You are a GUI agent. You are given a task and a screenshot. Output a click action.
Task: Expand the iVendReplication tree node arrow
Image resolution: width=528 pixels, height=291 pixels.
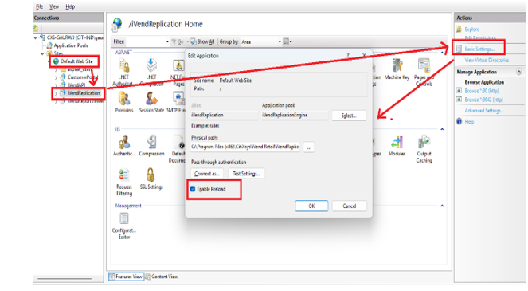(56, 93)
